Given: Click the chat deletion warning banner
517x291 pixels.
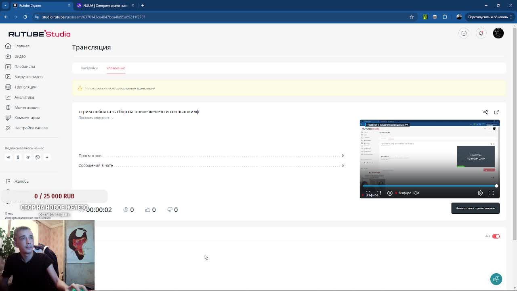Looking at the screenshot, I should [x=289, y=88].
